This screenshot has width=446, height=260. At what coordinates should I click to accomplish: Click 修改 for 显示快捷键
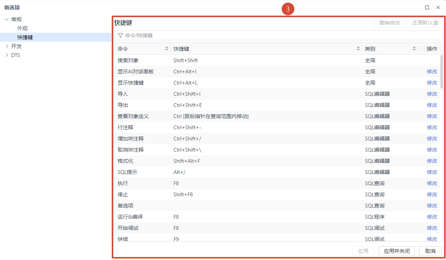tap(432, 83)
